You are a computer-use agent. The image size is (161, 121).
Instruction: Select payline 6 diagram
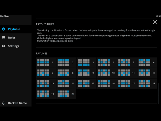click(144, 62)
